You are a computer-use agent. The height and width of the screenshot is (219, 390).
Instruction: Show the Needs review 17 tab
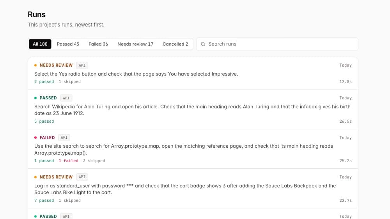(x=135, y=44)
